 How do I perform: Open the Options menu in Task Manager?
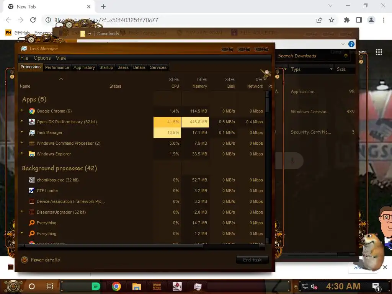click(x=42, y=58)
